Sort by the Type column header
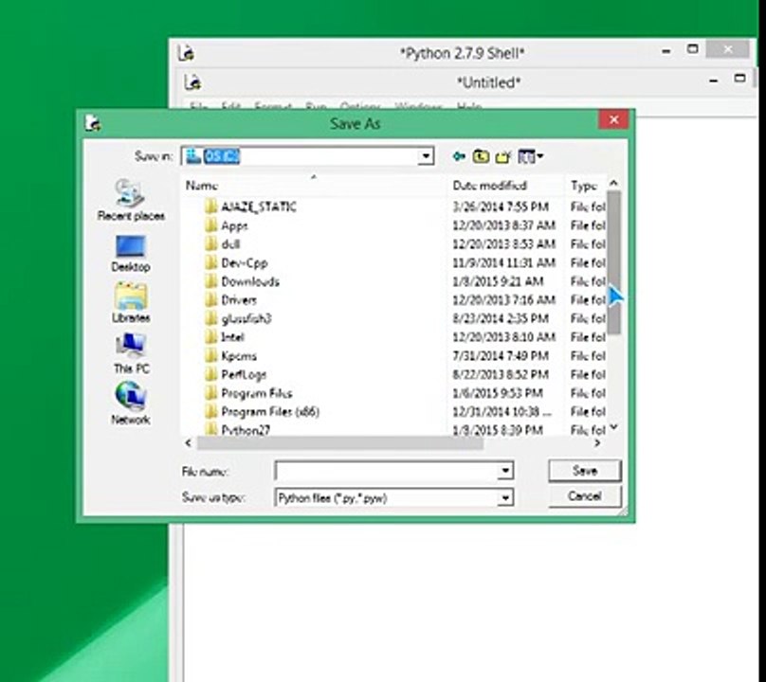Viewport: 766px width, 682px height. [585, 186]
